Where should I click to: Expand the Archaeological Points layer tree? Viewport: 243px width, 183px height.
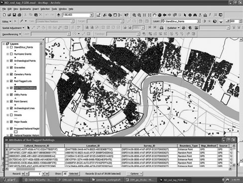point(7,61)
